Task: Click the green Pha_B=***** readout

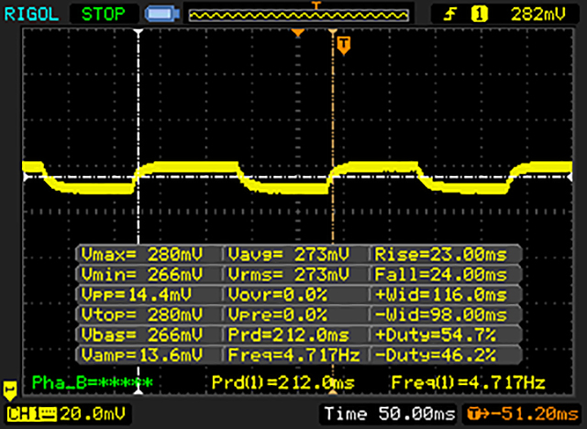Action: point(93,382)
